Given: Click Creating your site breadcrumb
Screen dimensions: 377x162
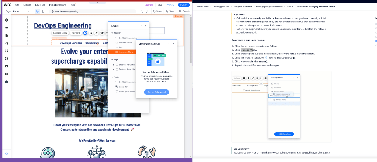Looking at the screenshot, I should (x=221, y=7).
